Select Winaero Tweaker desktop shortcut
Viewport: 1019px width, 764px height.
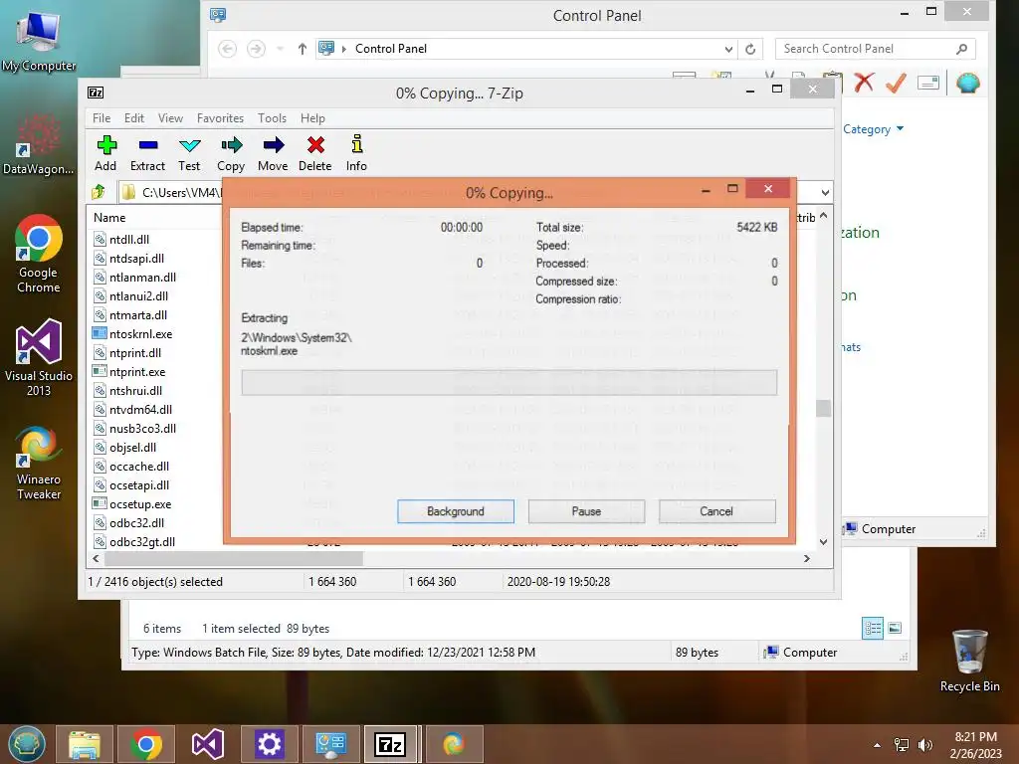point(39,463)
